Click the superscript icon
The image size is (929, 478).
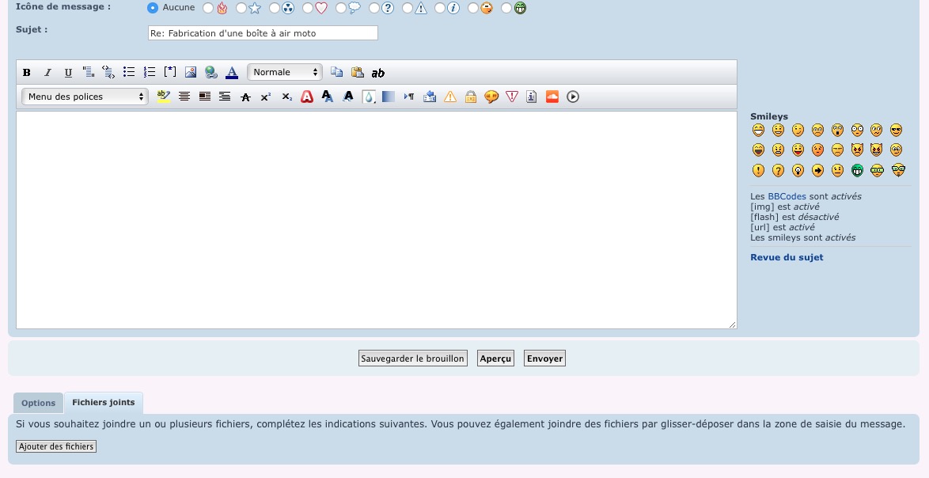click(x=266, y=97)
